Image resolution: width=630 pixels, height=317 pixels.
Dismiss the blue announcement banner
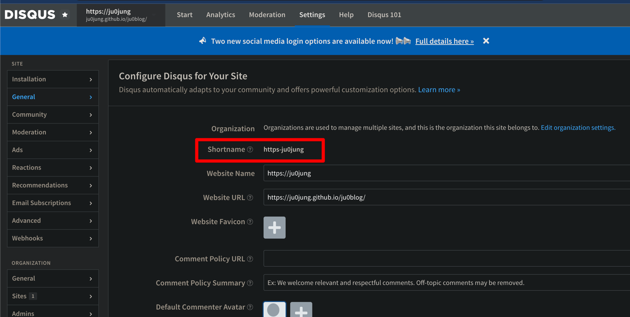pyautogui.click(x=486, y=41)
